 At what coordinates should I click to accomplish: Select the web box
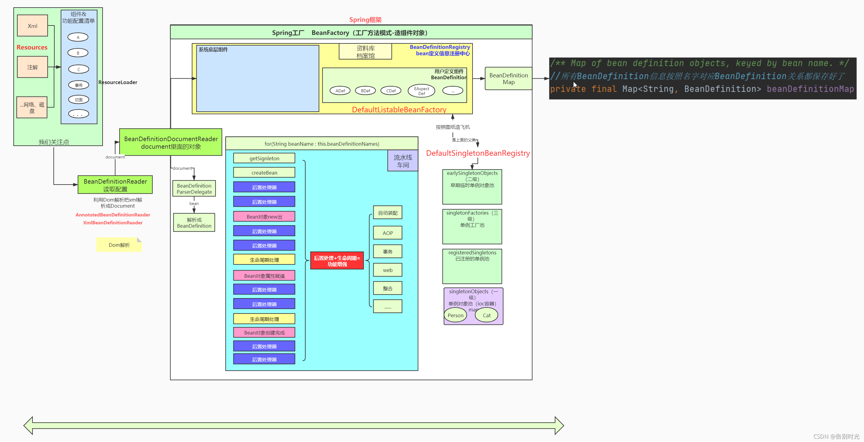[388, 270]
